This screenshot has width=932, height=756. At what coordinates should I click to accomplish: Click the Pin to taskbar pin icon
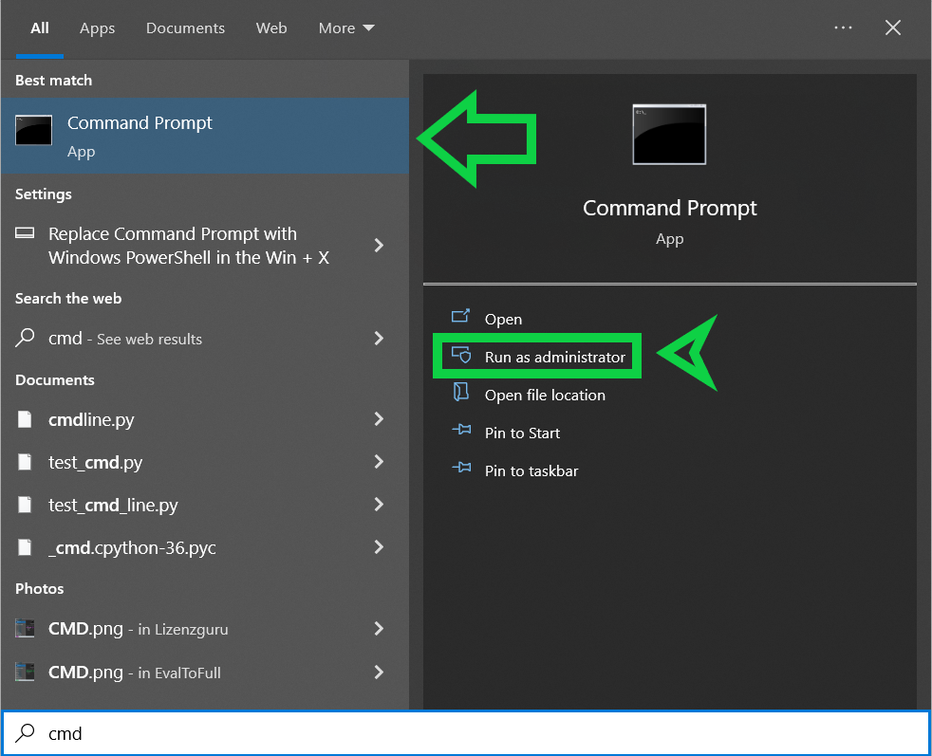(x=461, y=468)
